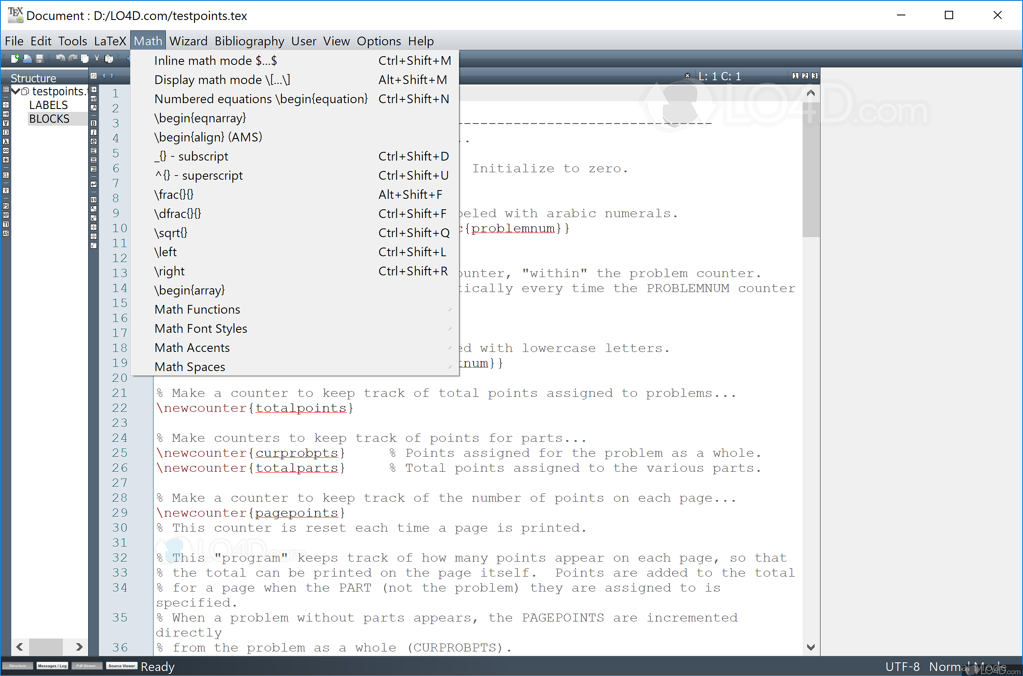Collapse the testpoints.tex tree node
This screenshot has width=1023, height=676.
16,91
